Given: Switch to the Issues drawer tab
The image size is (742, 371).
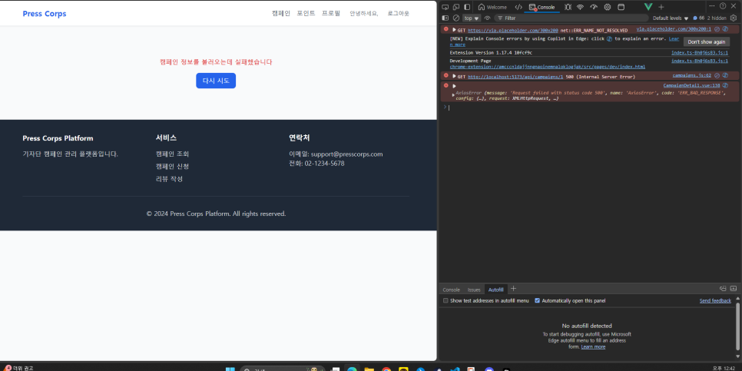Looking at the screenshot, I should click(474, 290).
